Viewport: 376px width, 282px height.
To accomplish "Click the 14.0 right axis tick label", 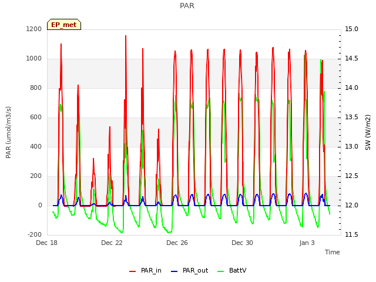I will pos(351,88).
